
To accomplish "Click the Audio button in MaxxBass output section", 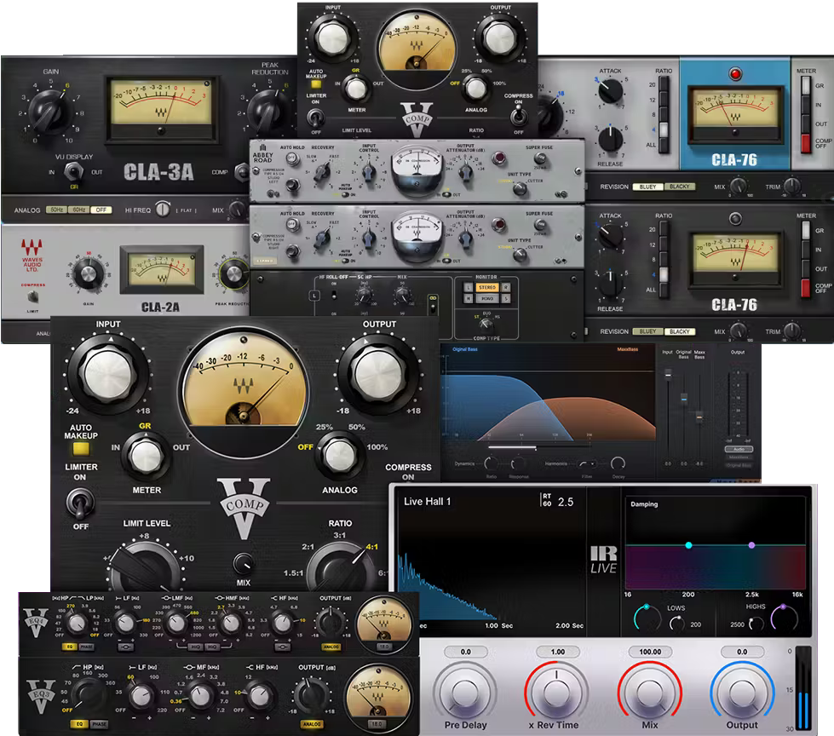I will [x=739, y=450].
